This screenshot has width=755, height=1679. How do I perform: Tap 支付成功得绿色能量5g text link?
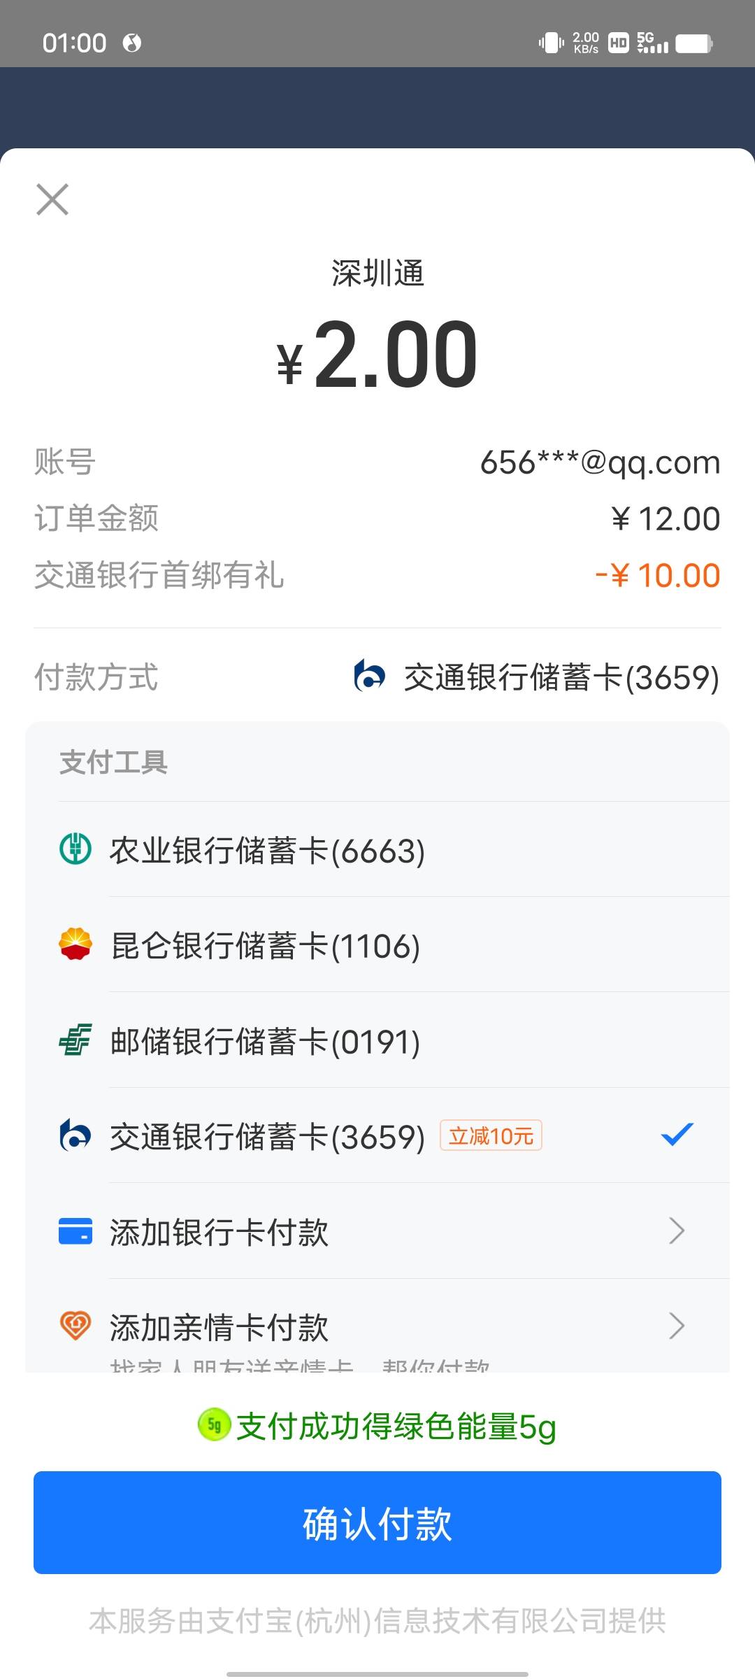pyautogui.click(x=396, y=1426)
